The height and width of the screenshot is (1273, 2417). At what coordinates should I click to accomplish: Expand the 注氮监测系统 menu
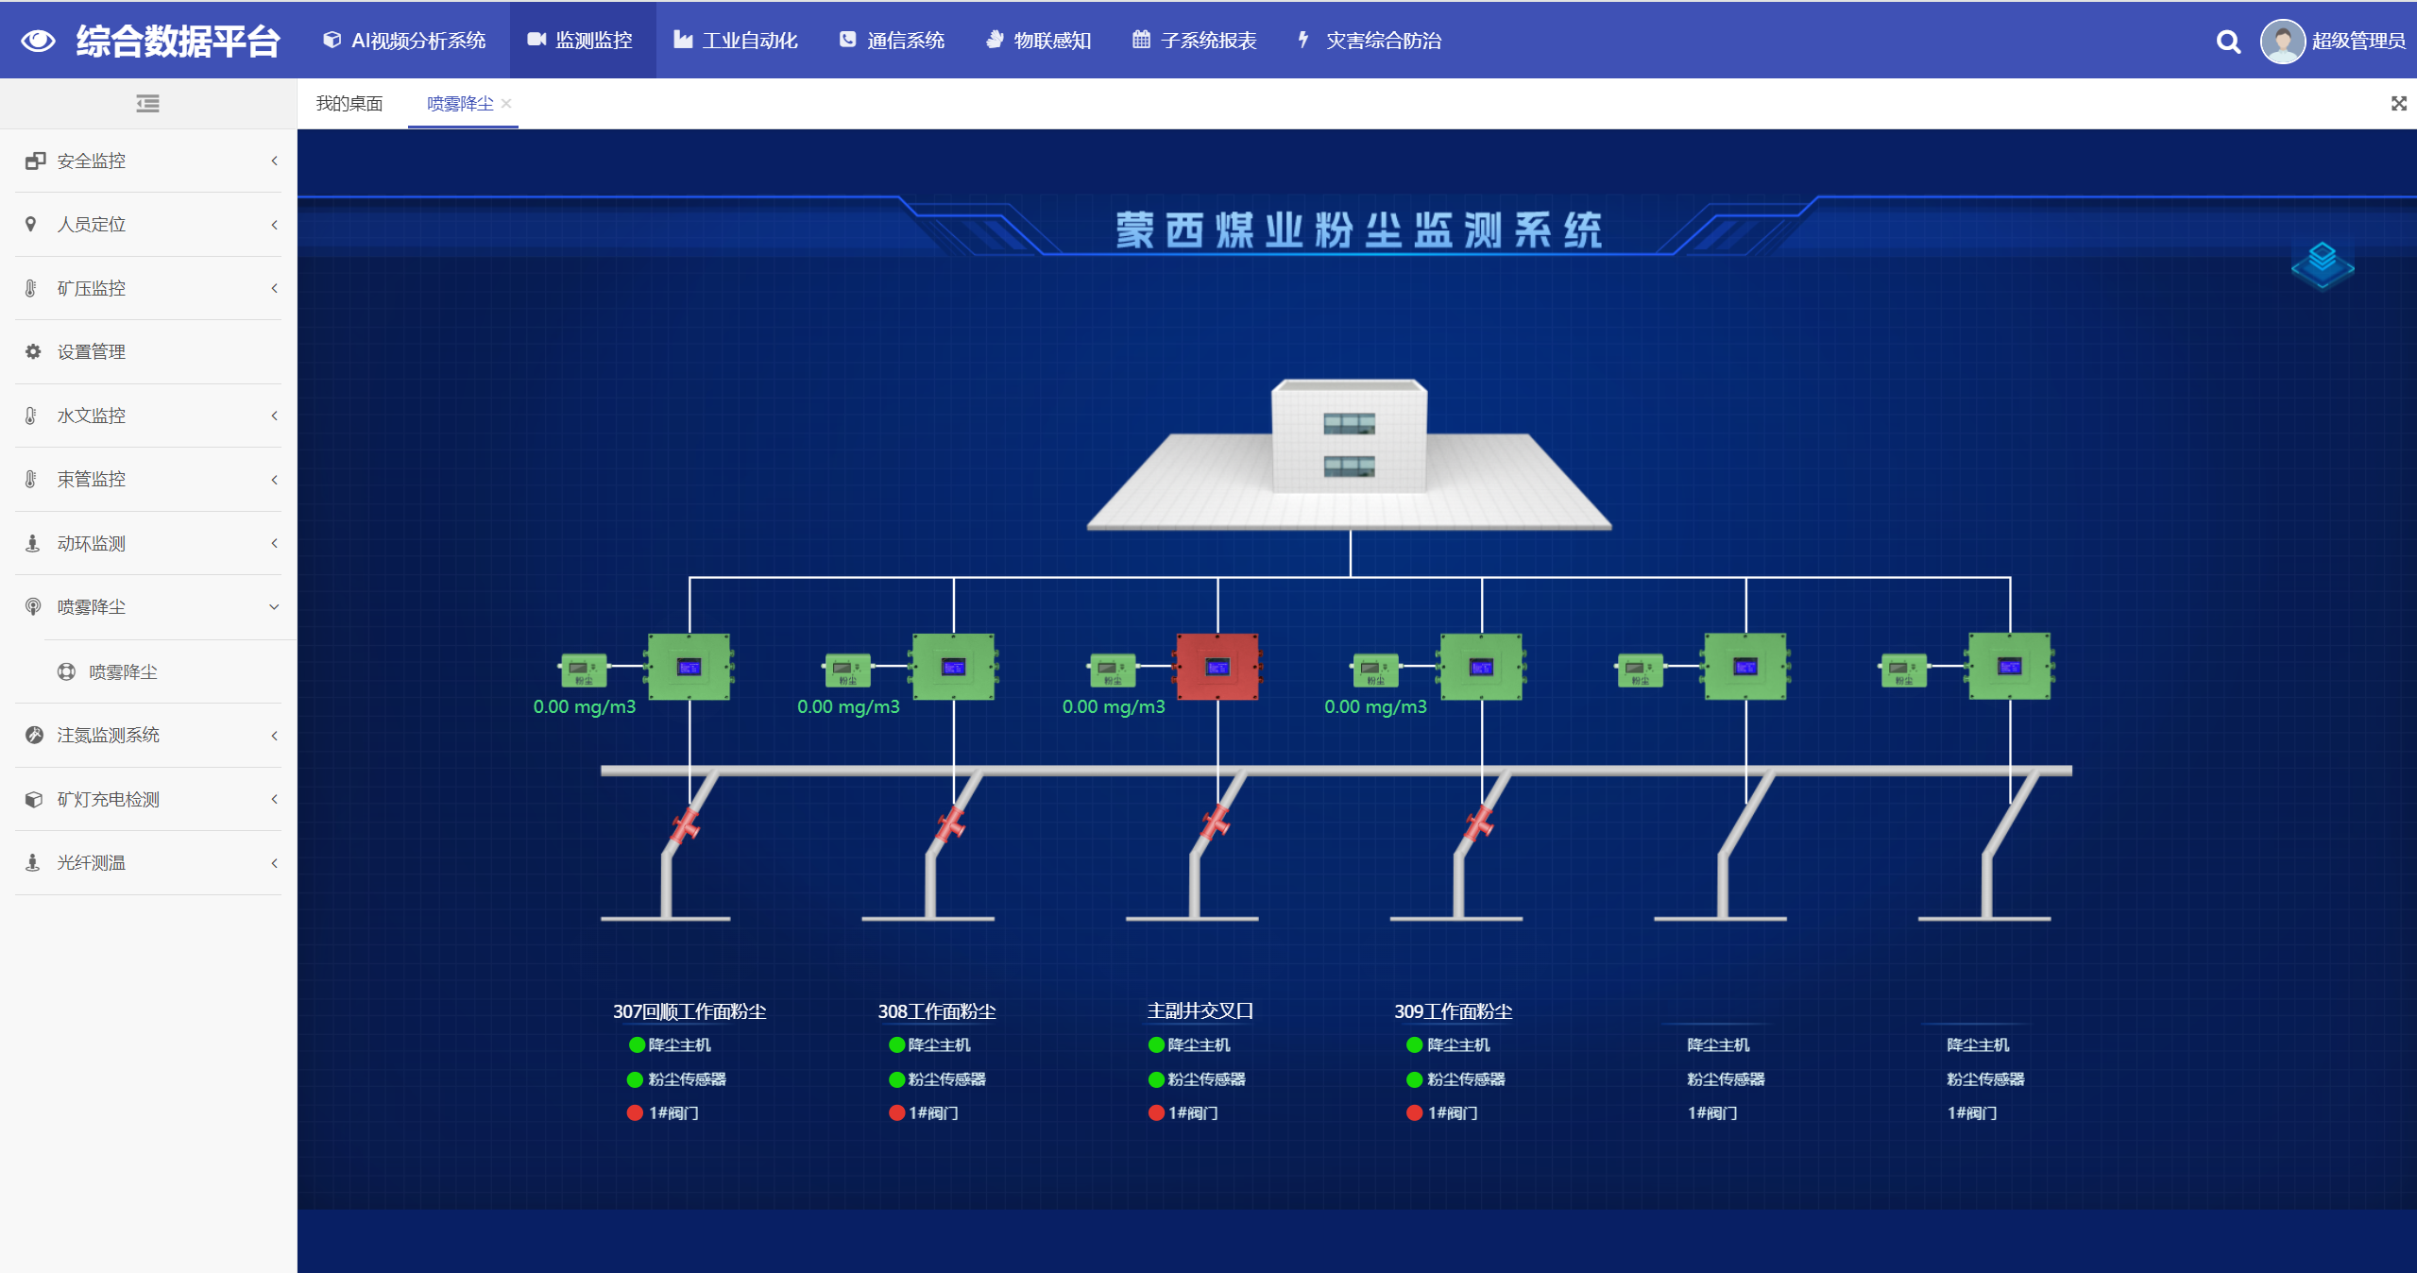(x=148, y=736)
